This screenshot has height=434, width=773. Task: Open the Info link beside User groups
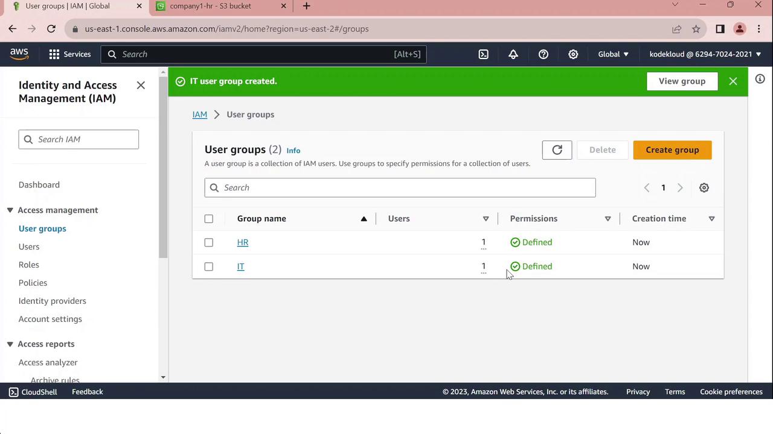click(x=293, y=151)
